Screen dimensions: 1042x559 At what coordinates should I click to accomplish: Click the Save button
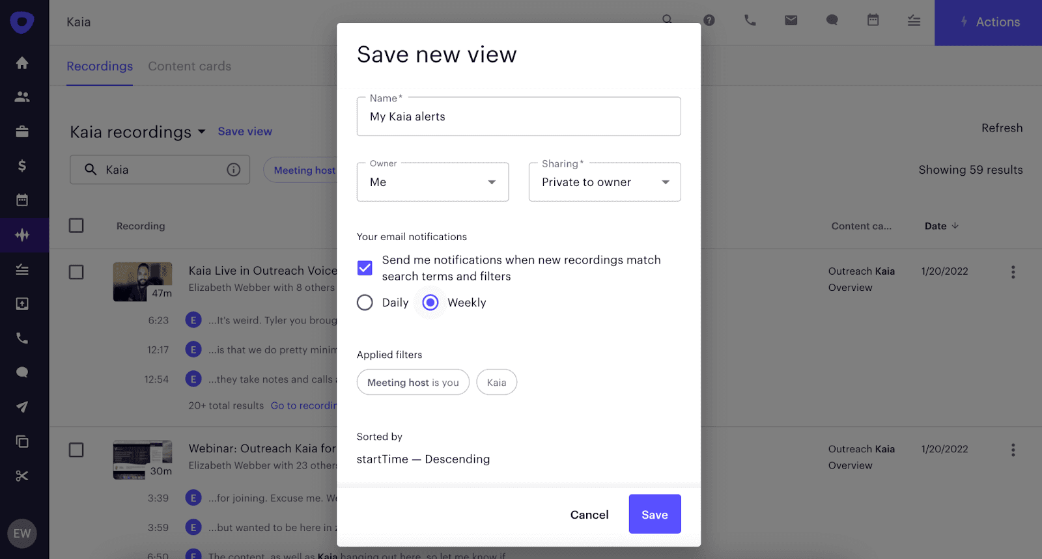click(x=655, y=514)
